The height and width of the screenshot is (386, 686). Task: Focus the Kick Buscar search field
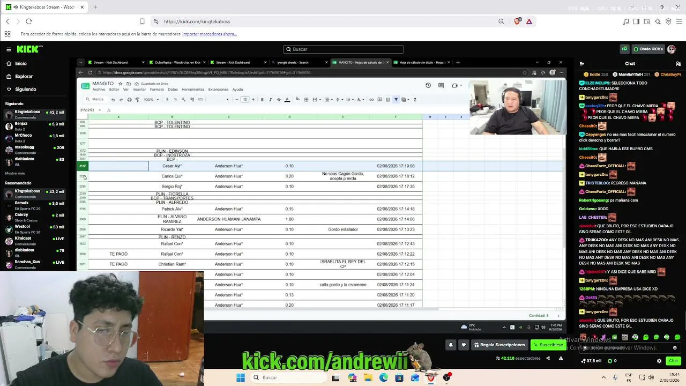click(343, 49)
